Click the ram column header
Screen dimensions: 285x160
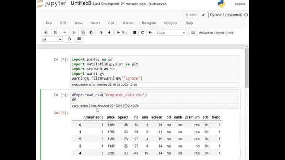(x=145, y=117)
